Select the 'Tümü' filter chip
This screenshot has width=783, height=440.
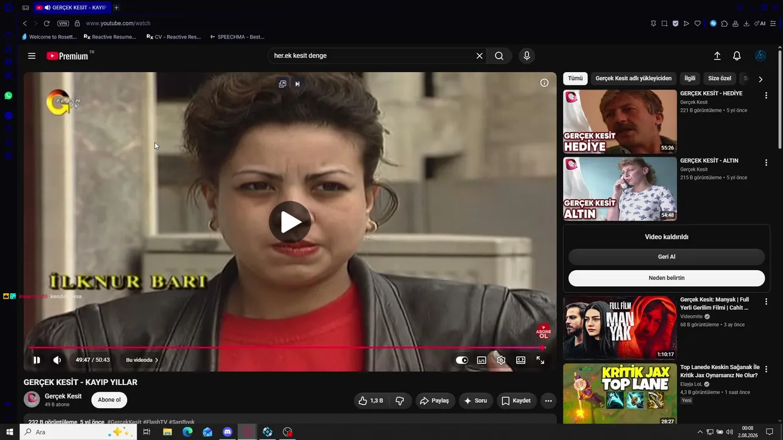point(576,78)
